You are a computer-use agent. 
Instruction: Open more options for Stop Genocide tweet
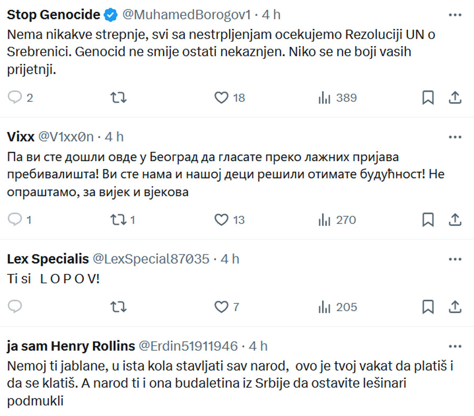(455, 15)
